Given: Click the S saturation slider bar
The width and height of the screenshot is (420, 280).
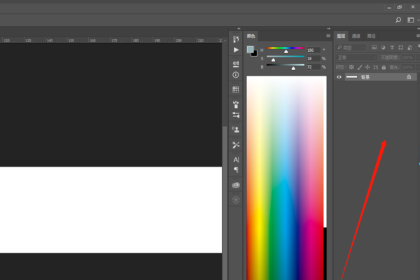Looking at the screenshot, I should [286, 57].
